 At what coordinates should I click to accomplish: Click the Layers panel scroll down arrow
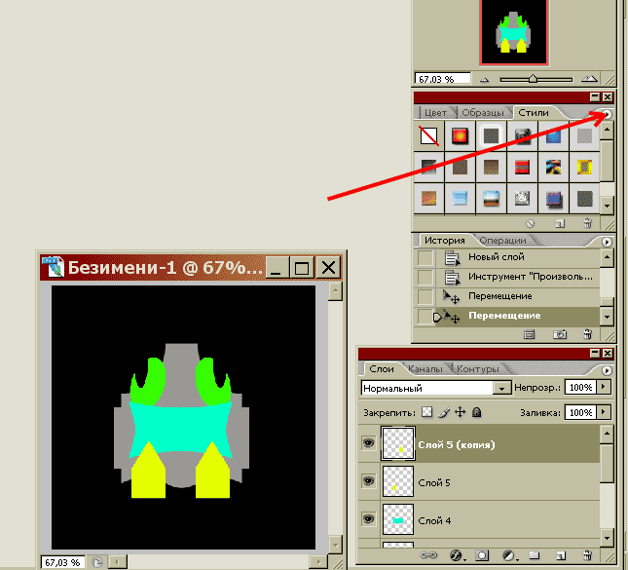(607, 538)
